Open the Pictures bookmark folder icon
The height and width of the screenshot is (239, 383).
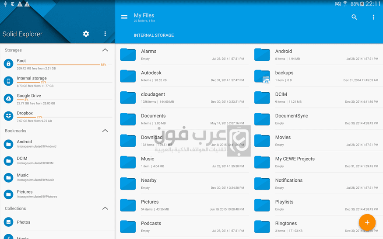tap(9, 194)
